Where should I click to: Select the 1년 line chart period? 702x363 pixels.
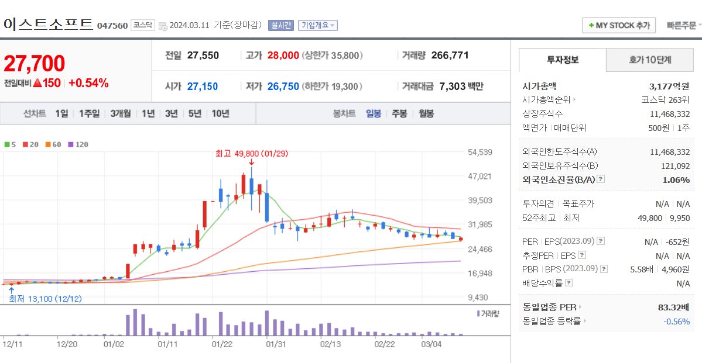[x=148, y=113]
